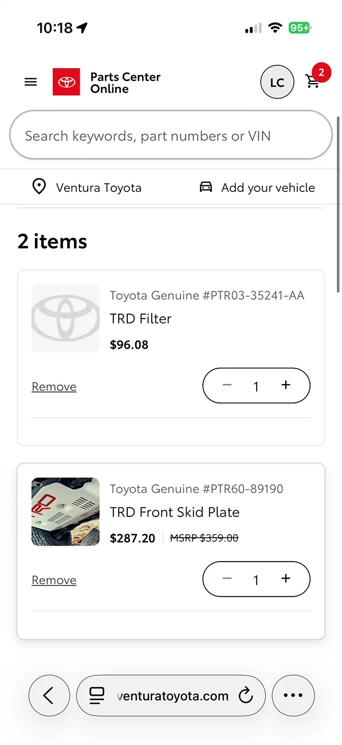The image size is (342, 745).
Task: Remove the TRD Front Skid Plate
Action: pos(54,580)
